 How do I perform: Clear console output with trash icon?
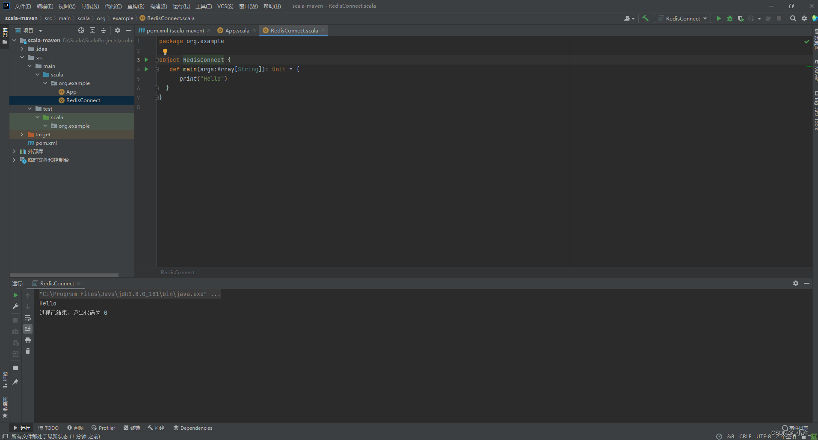28,351
